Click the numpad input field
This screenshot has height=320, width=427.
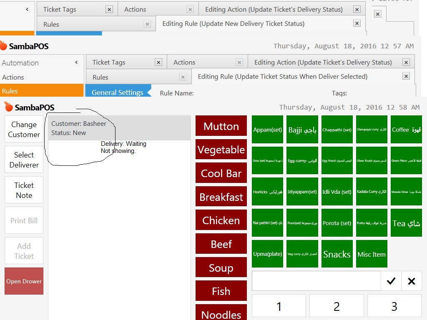316,281
